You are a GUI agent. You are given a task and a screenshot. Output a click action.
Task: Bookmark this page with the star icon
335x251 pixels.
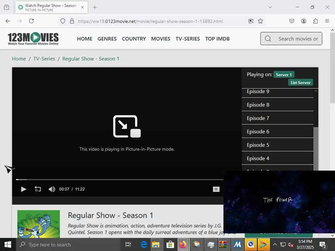coord(260,21)
